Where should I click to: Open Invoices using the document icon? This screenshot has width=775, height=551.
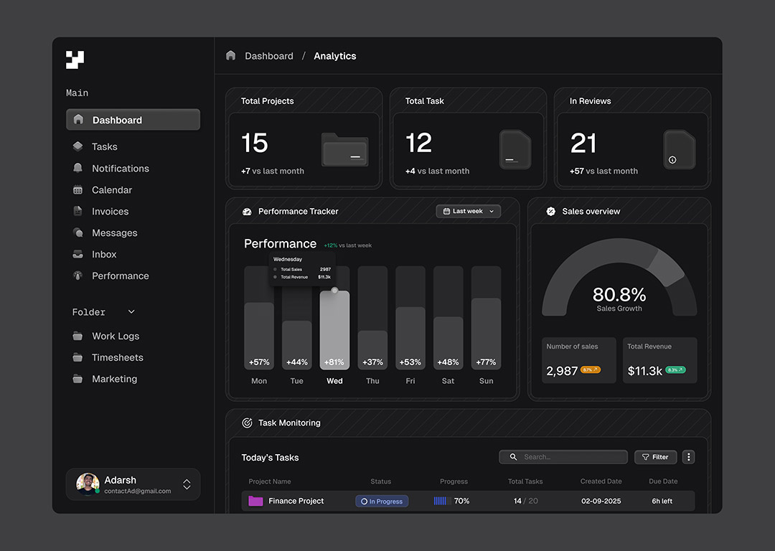click(x=78, y=211)
